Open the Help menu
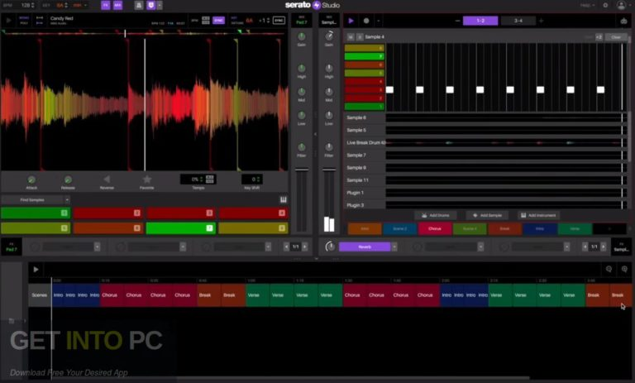Image resolution: width=635 pixels, height=383 pixels. tap(587, 5)
